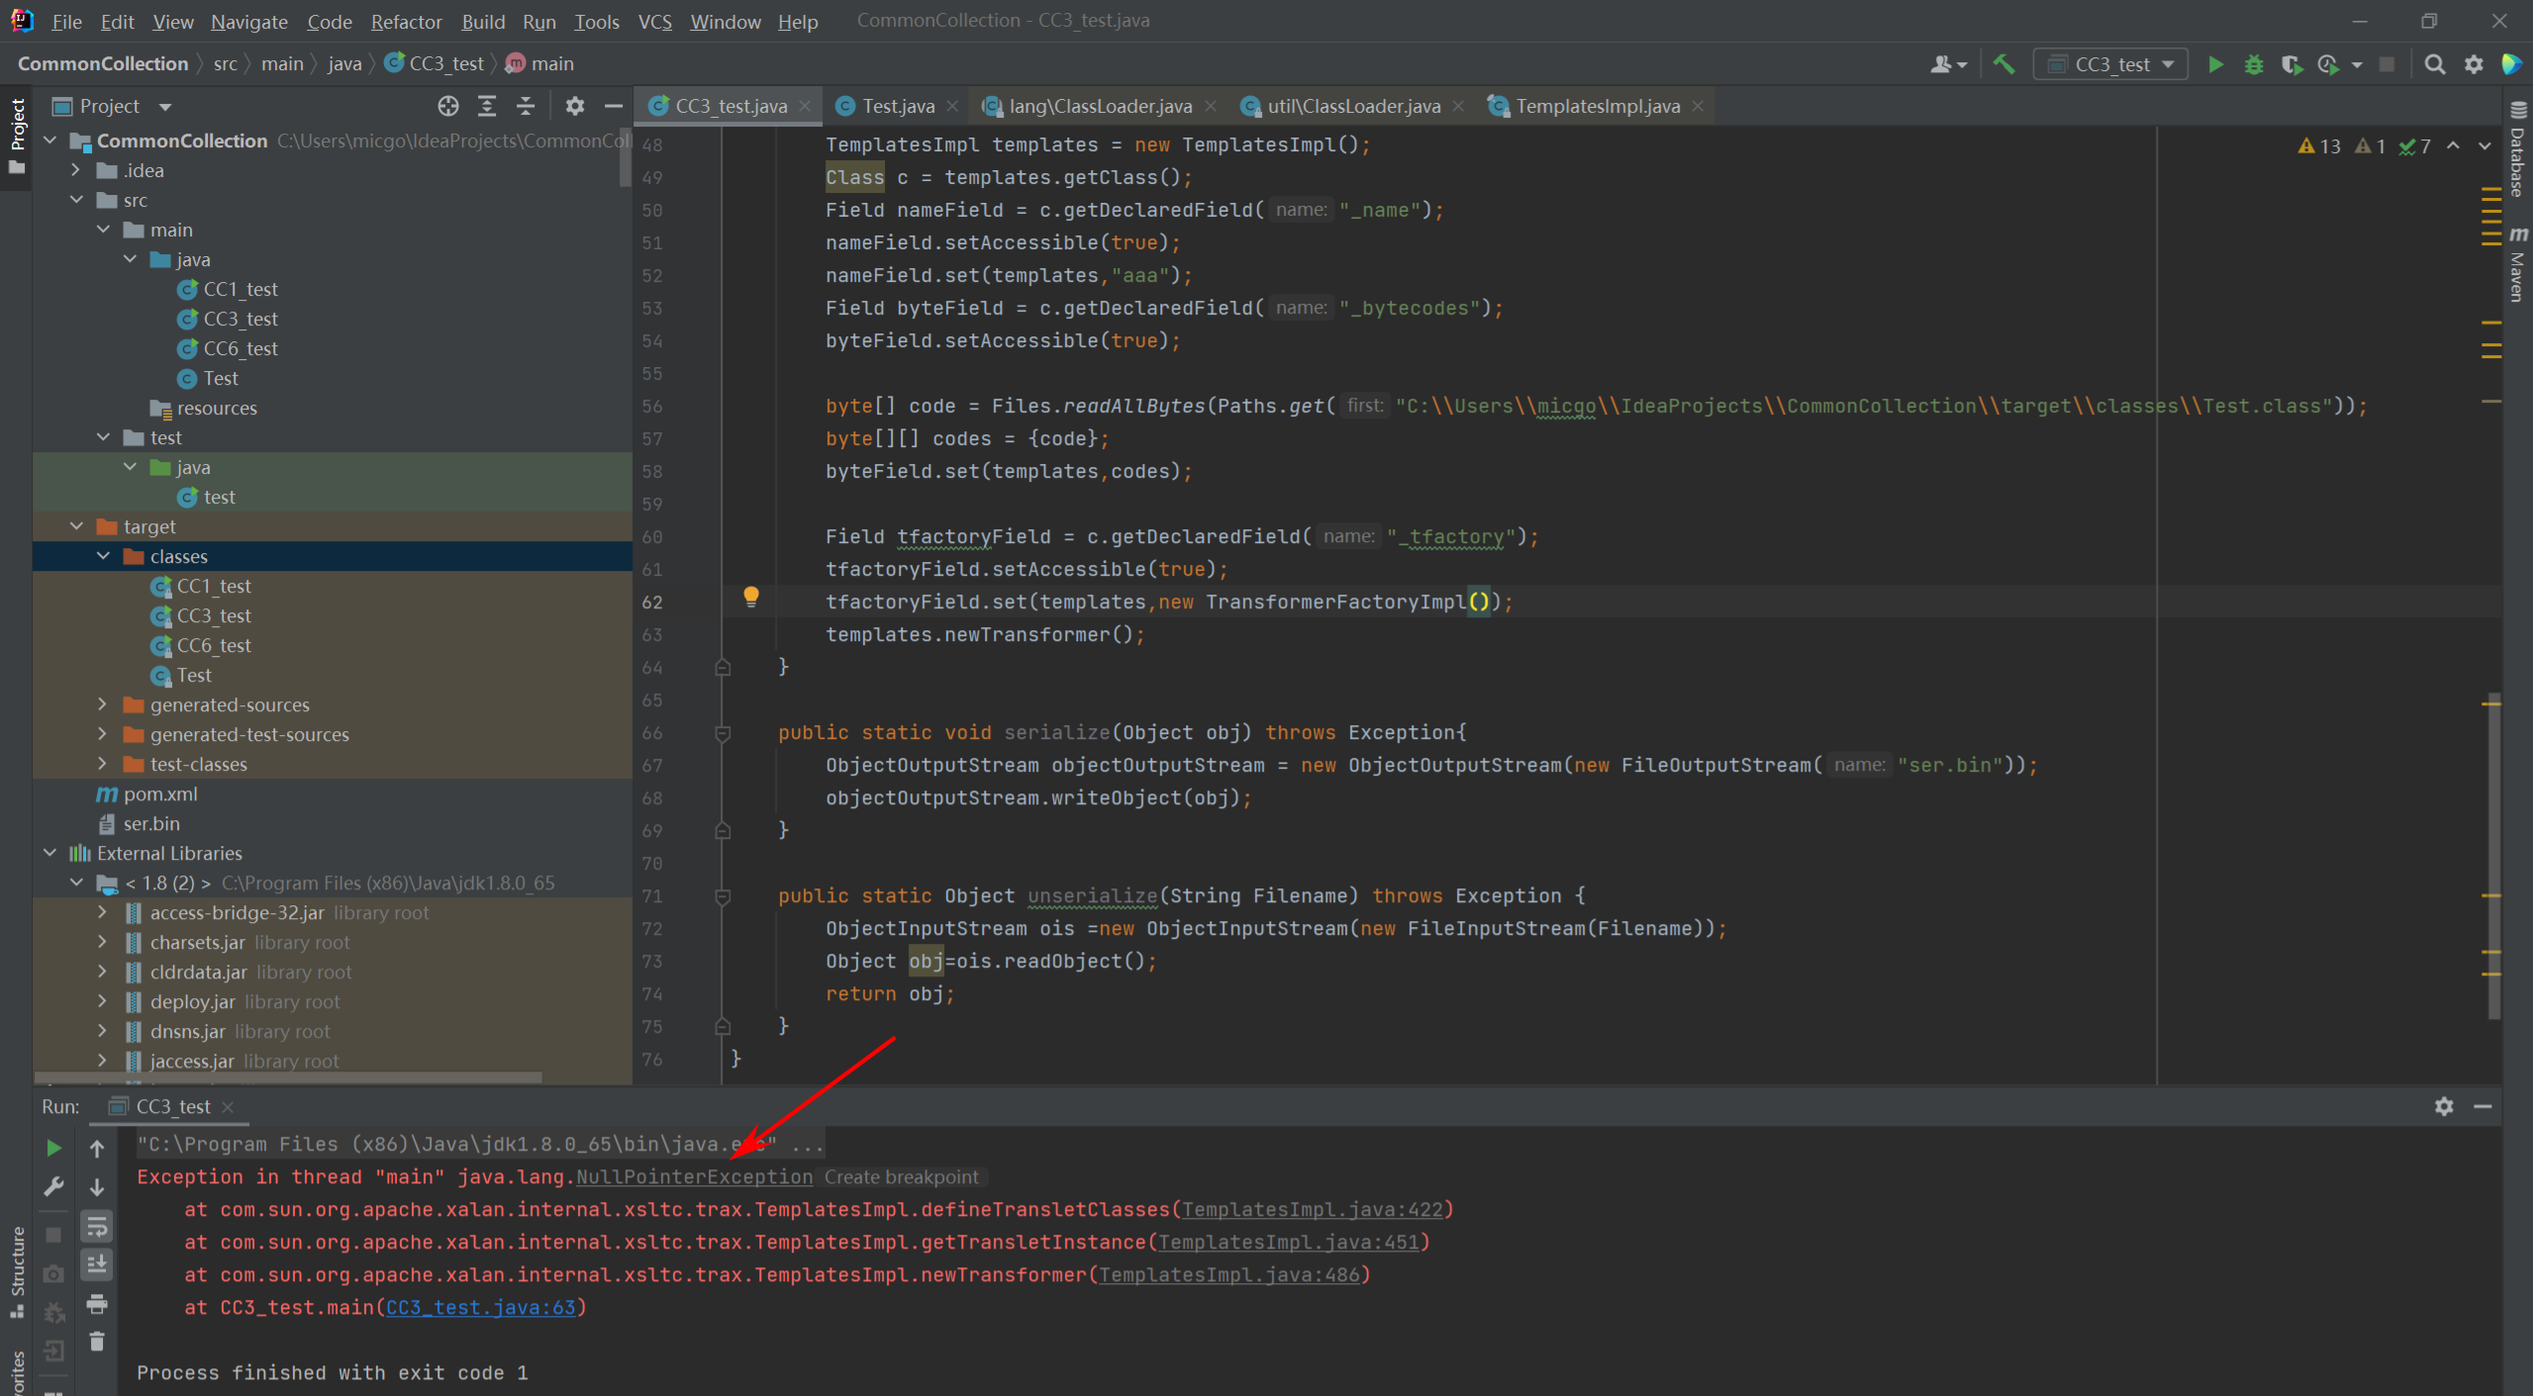
Task: Click NullPointerException link in console
Action: [694, 1176]
